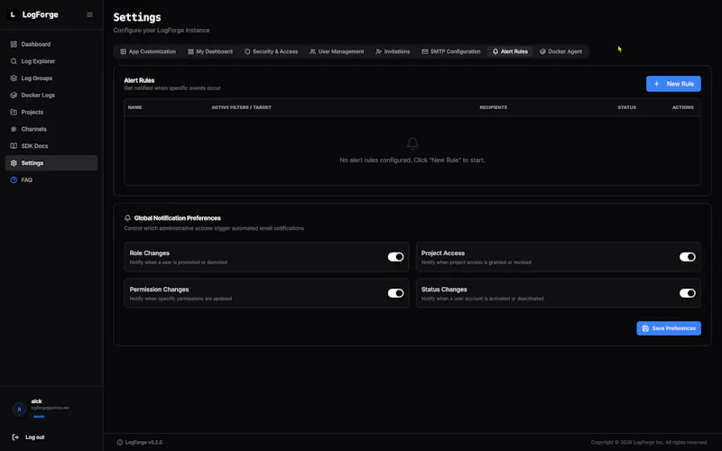Open Log Explorer from sidebar
The height and width of the screenshot is (451, 722).
click(x=51, y=61)
